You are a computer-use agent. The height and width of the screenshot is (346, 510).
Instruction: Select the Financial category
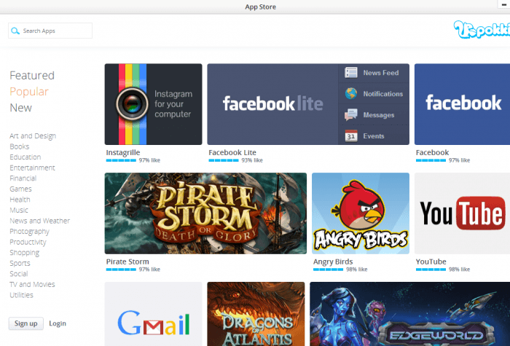tap(23, 178)
